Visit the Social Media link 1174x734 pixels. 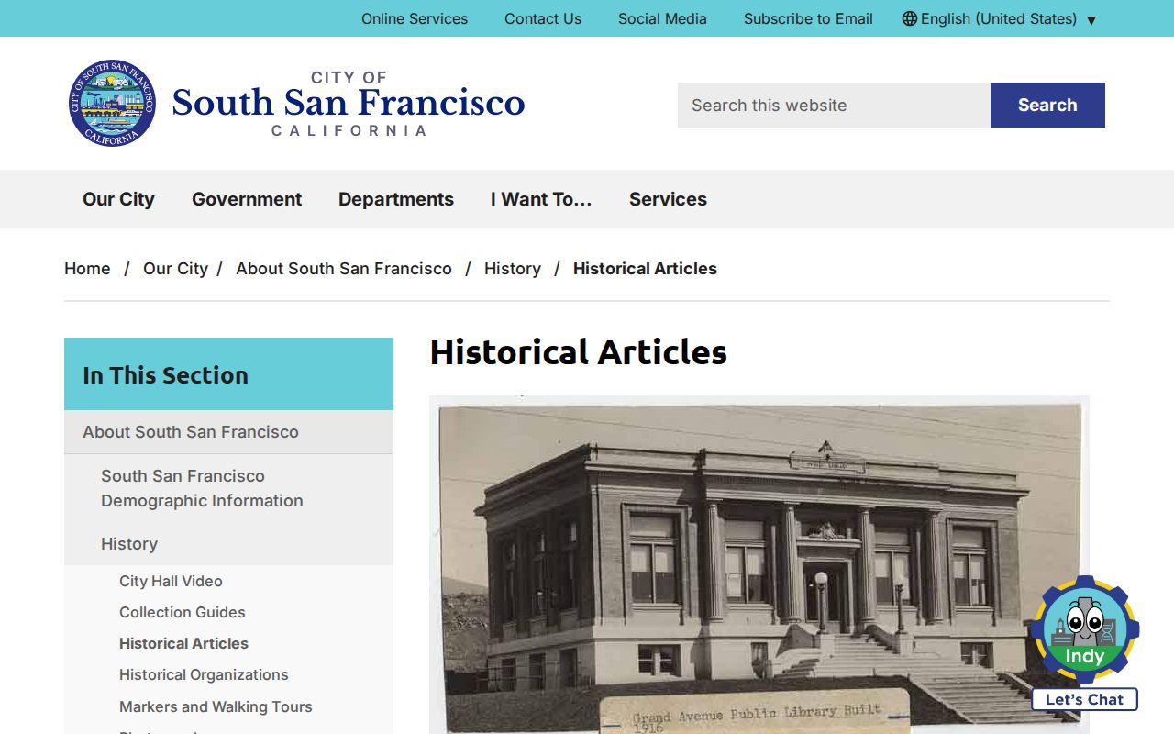[662, 18]
